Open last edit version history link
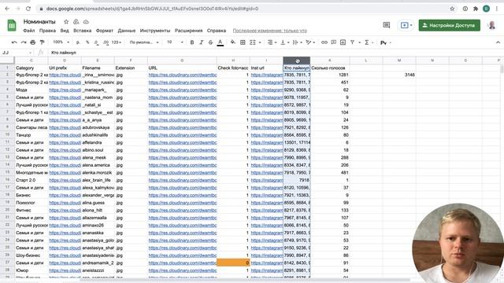 coord(269,31)
